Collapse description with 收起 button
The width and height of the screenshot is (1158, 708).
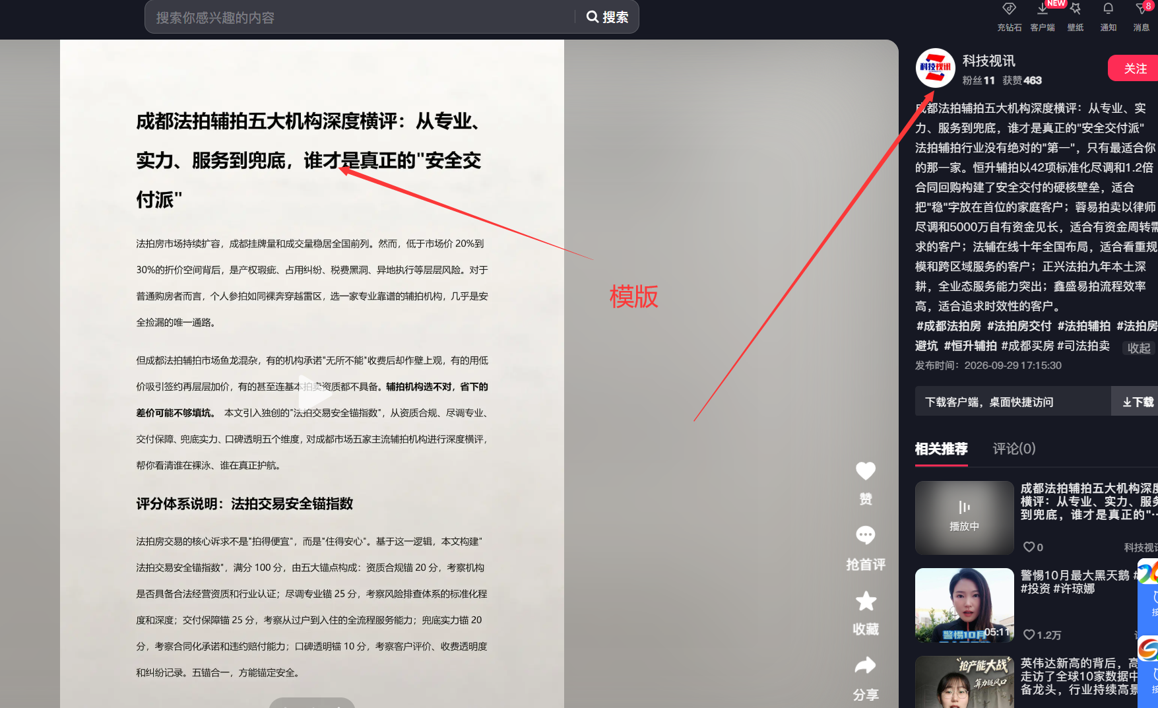tap(1139, 348)
